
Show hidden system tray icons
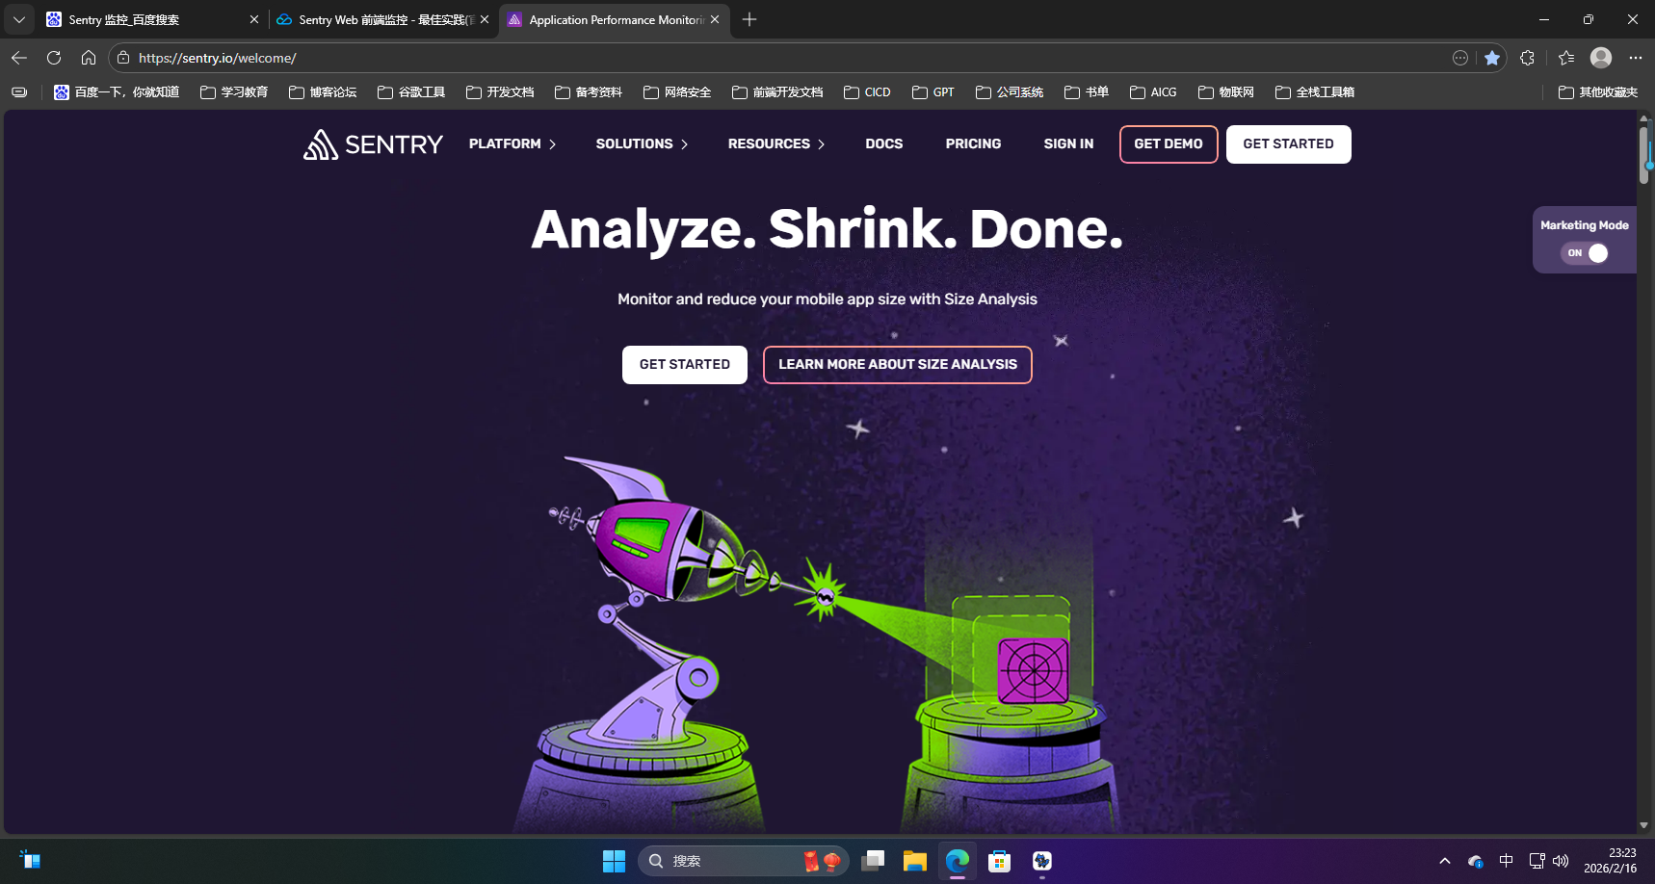coord(1445,861)
